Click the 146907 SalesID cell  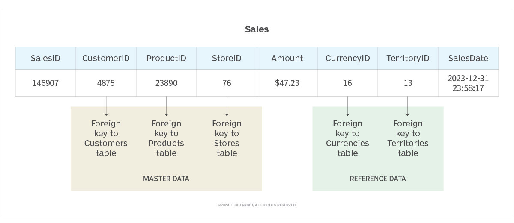45,83
